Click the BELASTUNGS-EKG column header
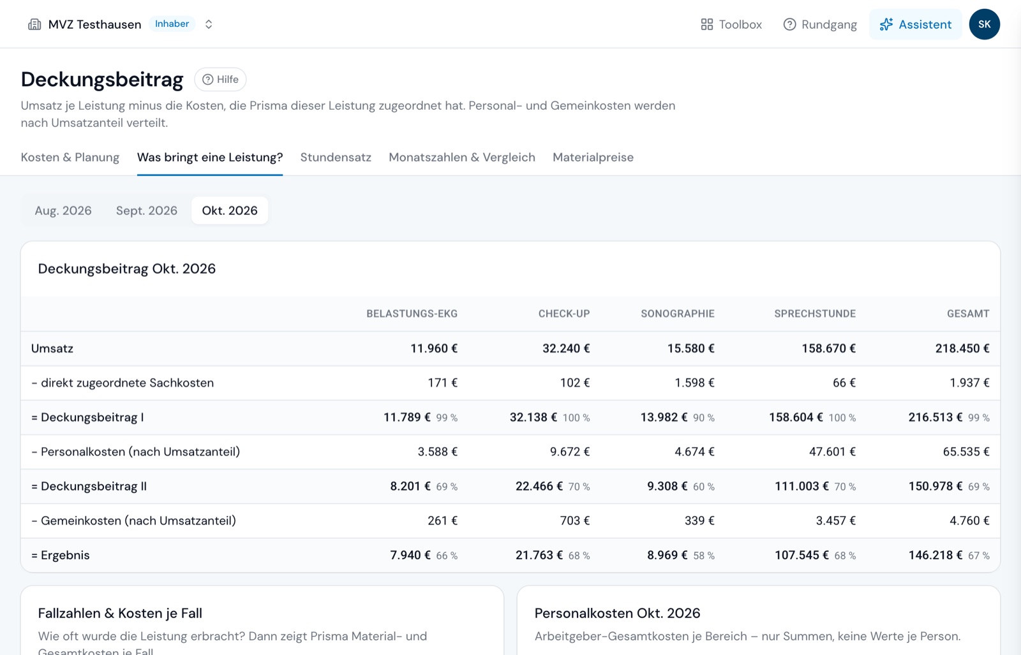 click(x=412, y=314)
